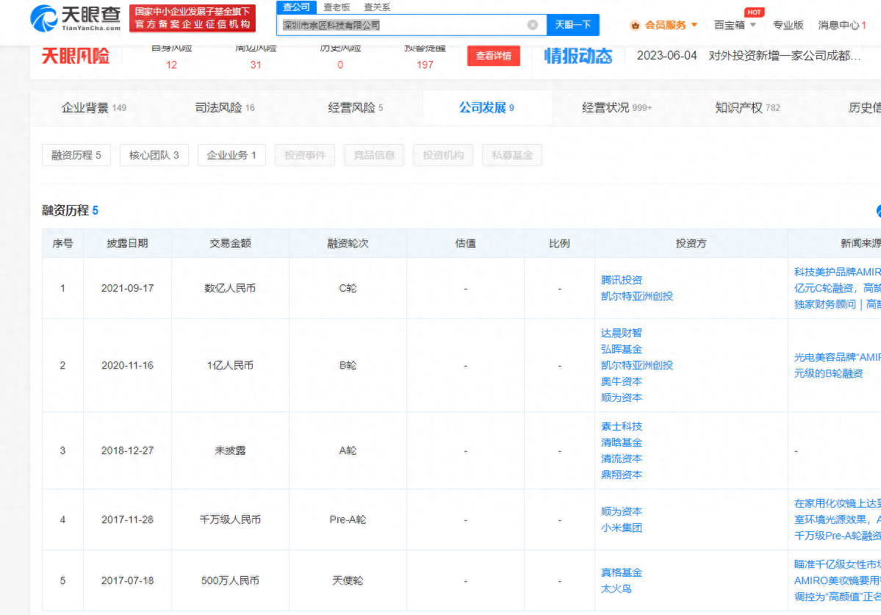
Task: Click the HOT badge above 百宝箱
Action: 753,12
